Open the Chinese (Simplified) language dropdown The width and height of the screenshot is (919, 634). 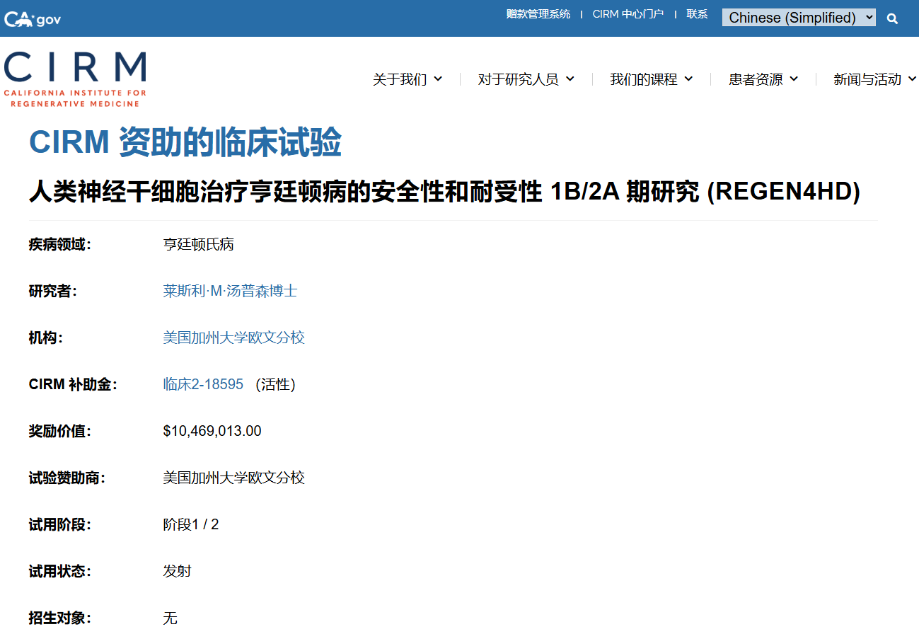[x=799, y=18]
